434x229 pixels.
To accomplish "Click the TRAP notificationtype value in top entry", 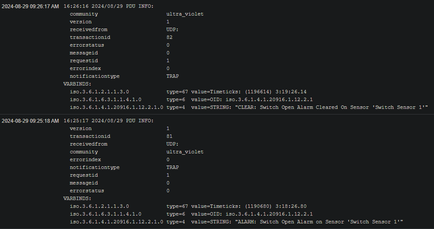I will (x=173, y=76).
